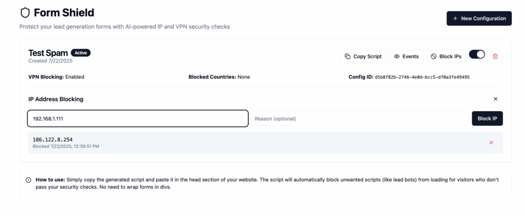The height and width of the screenshot is (216, 525).
Task: Click the Config ID value text
Action: tap(422, 77)
